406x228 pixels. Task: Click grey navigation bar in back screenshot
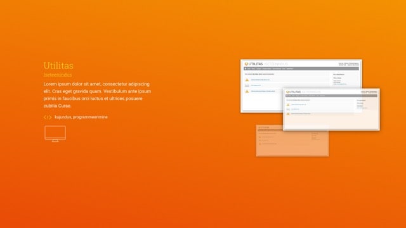coord(302,69)
